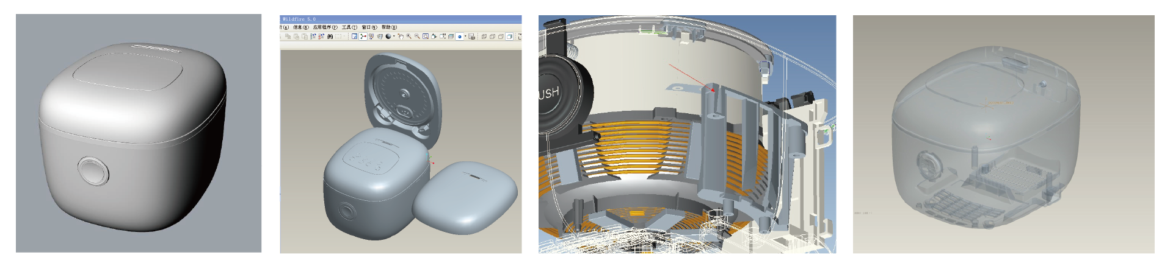The width and height of the screenshot is (1173, 266).
Task: Click the Appearance gallery sphere icon
Action: click(x=388, y=37)
